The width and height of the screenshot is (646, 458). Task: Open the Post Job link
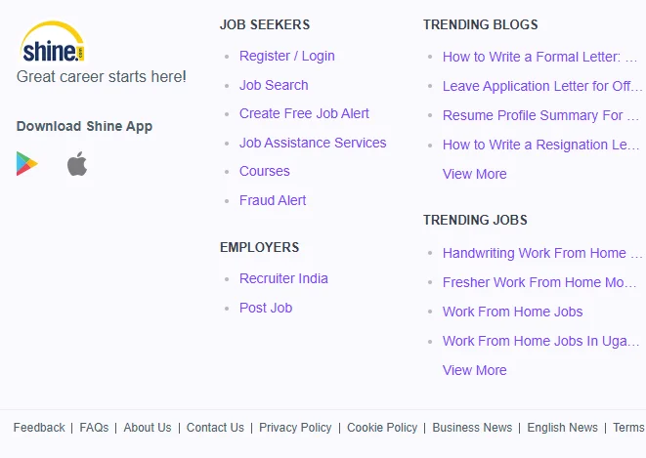266,308
